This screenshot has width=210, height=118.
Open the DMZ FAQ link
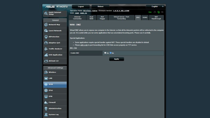(73, 48)
